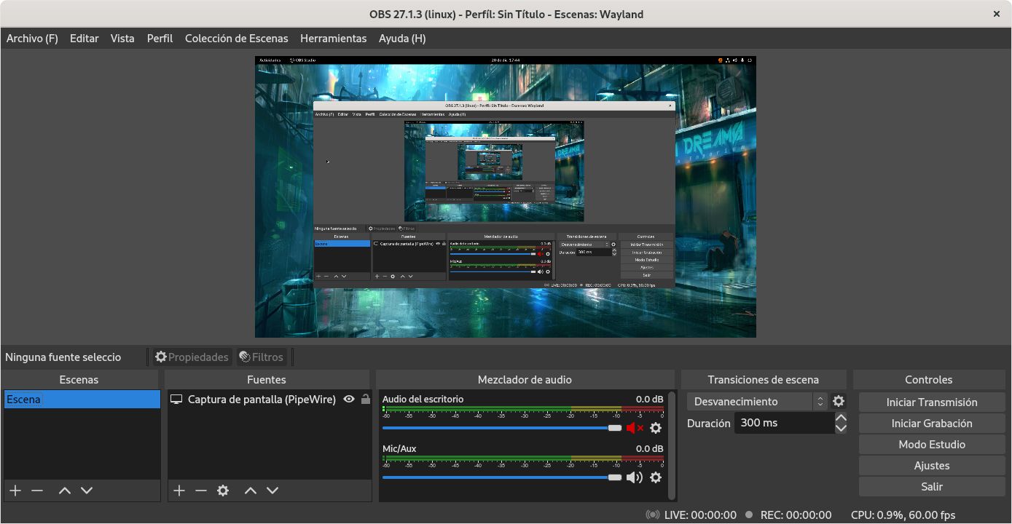
Task: Remove source with minus icon in Fuentes
Action: (201, 491)
